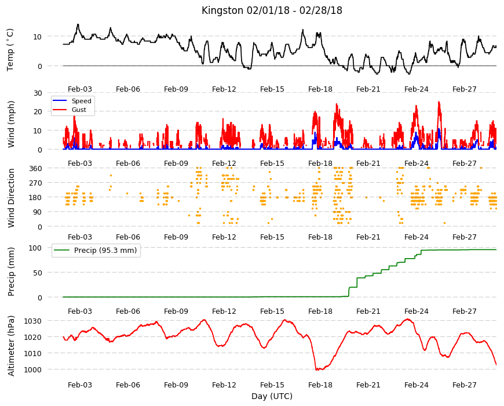Click Feb-18 tick under the altimeter plot
This screenshot has height=406, width=504.
(x=320, y=385)
